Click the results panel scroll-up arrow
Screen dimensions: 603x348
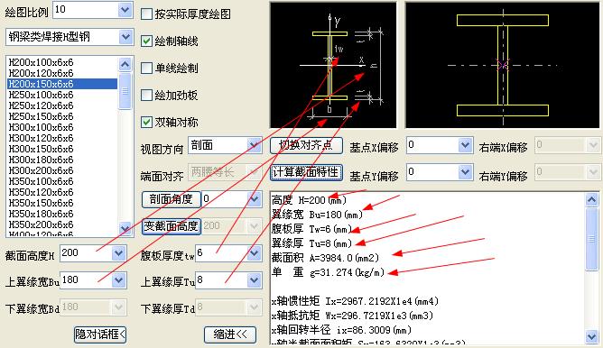pyautogui.click(x=591, y=199)
